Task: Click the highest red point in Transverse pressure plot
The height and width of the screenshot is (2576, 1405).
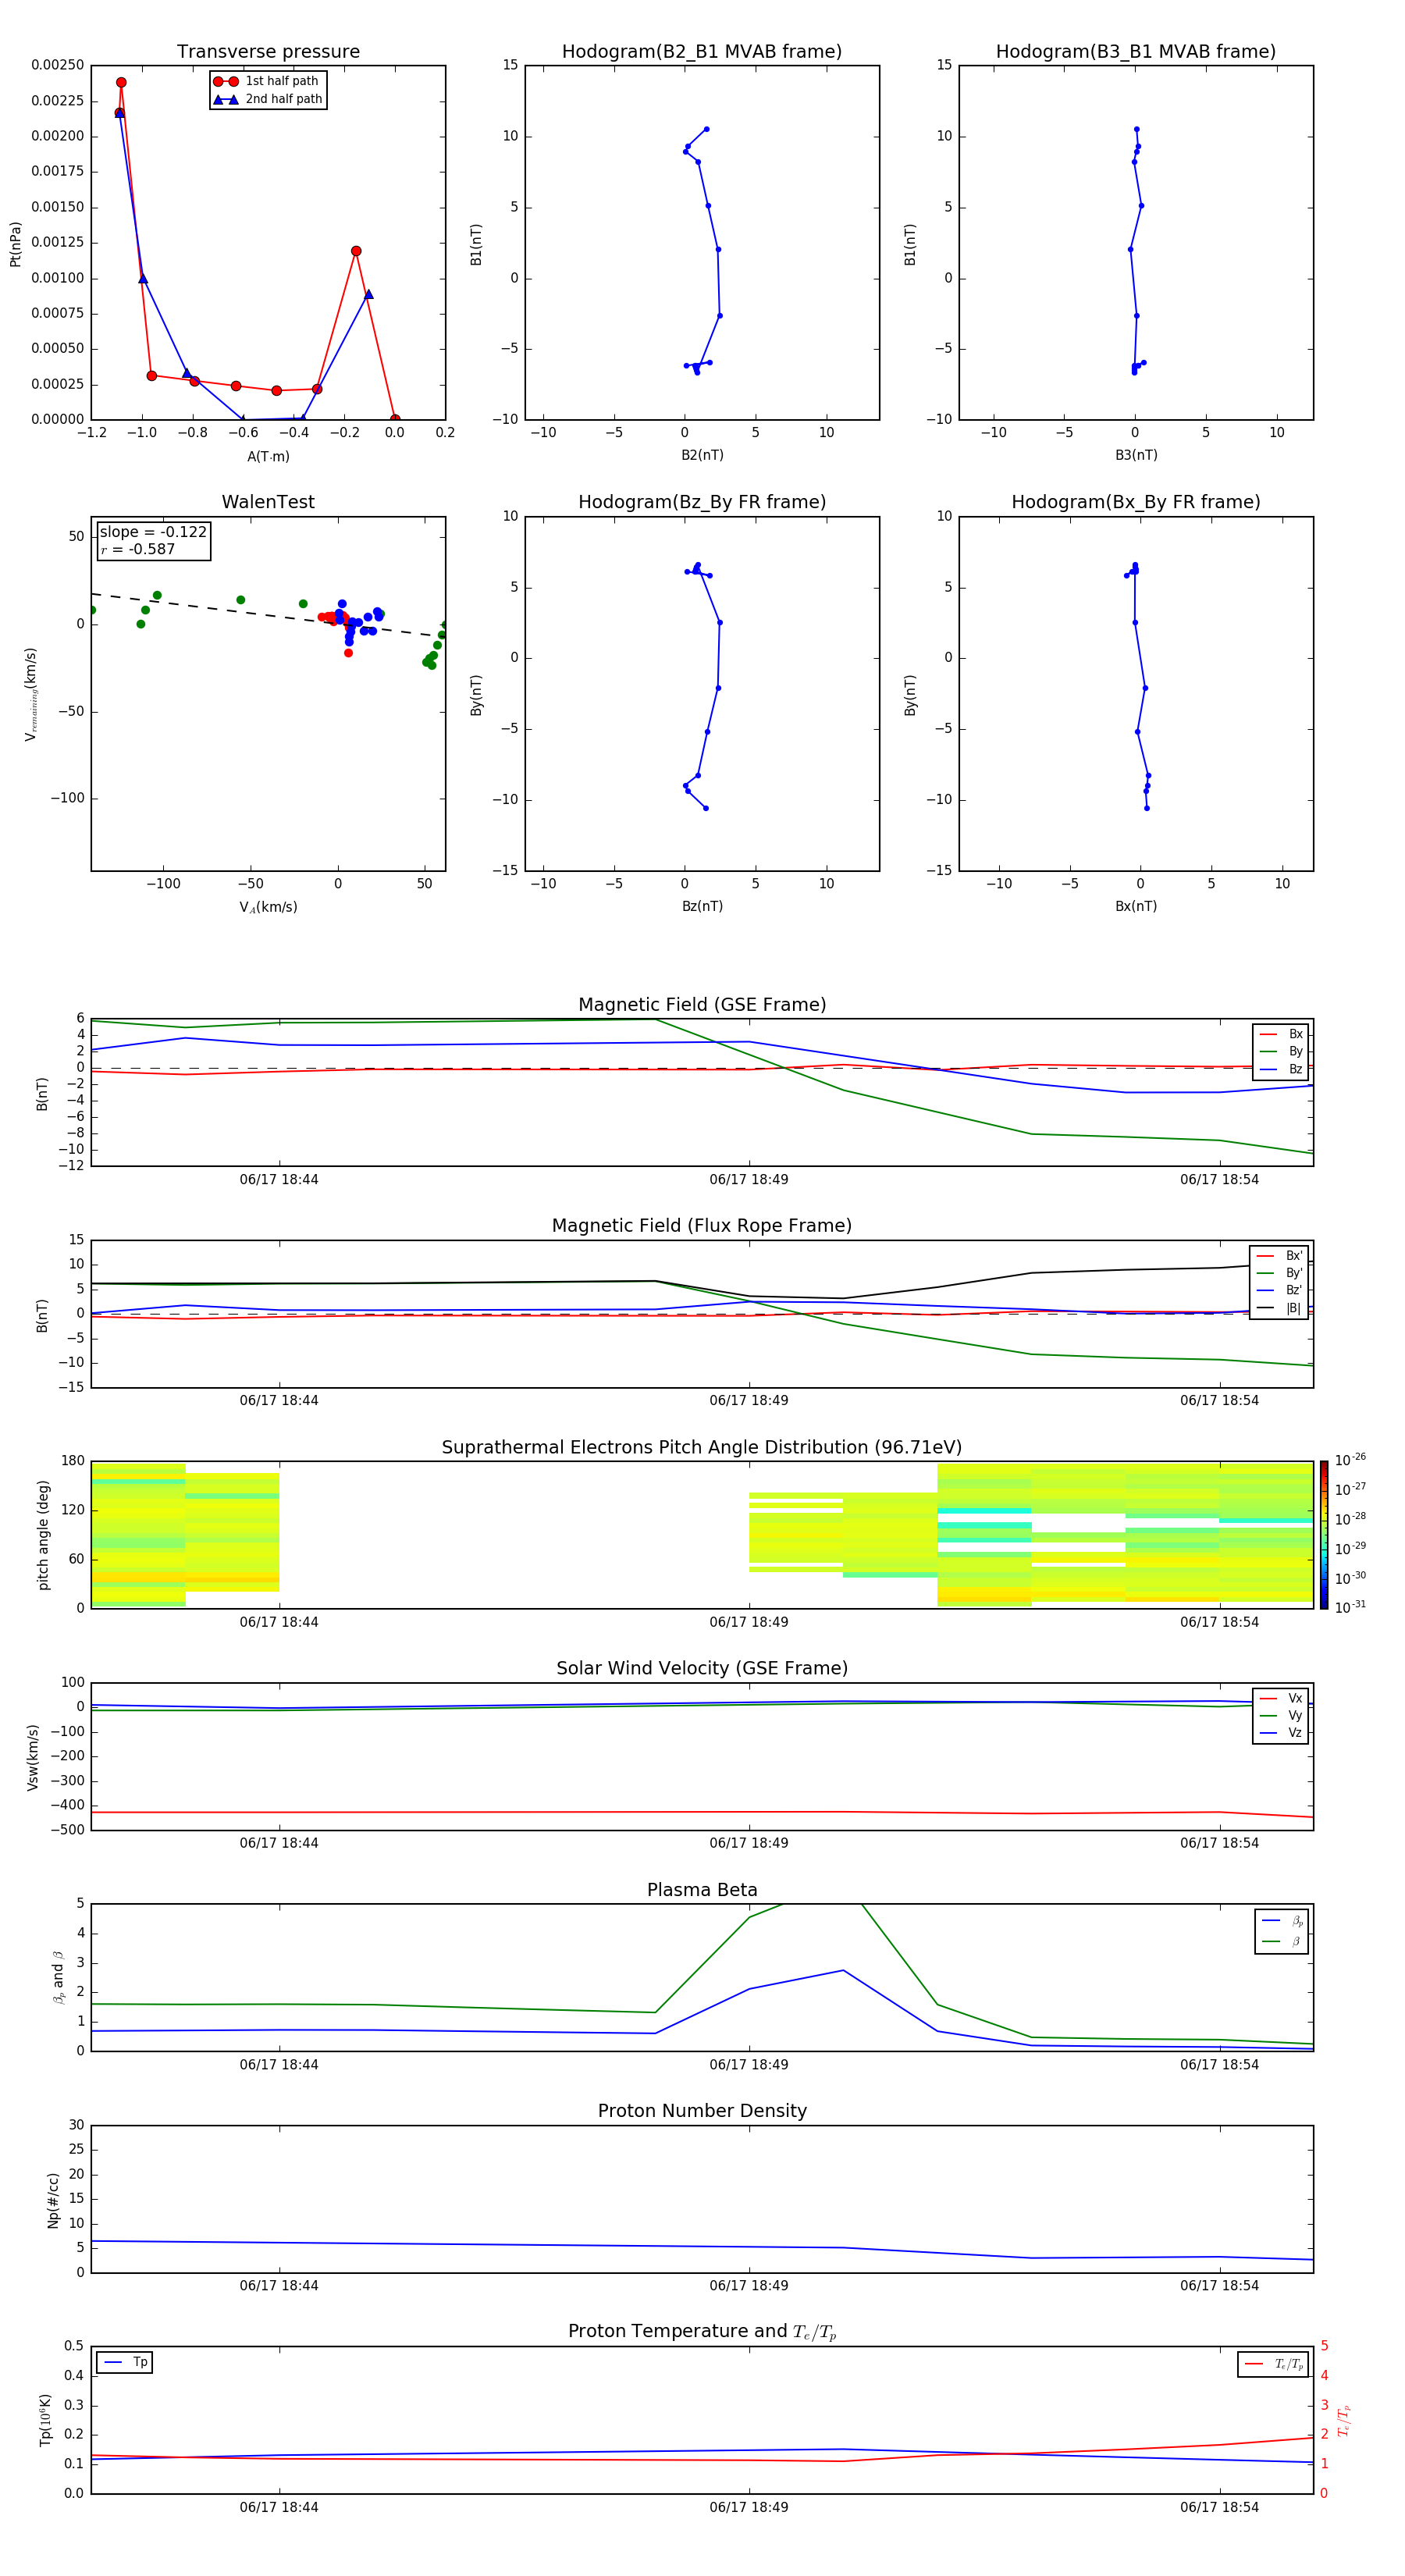Action: [121, 83]
